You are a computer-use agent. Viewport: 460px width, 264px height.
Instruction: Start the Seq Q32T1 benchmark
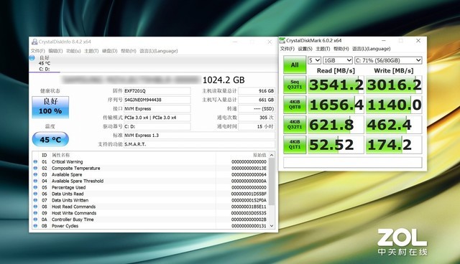pyautogui.click(x=295, y=85)
